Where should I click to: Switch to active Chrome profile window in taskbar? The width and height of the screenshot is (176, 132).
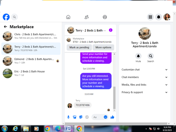coord(79,128)
